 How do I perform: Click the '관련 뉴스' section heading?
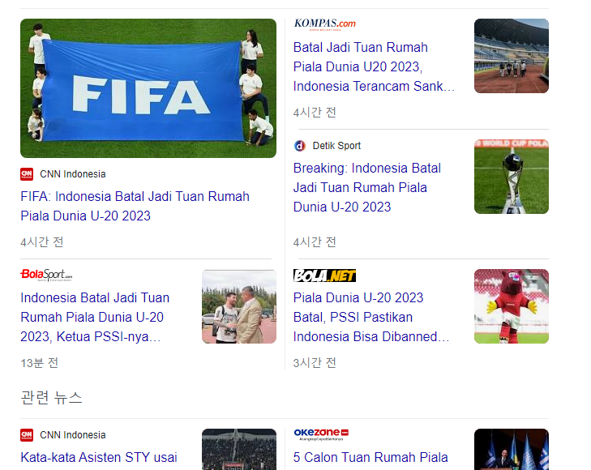pos(51,398)
